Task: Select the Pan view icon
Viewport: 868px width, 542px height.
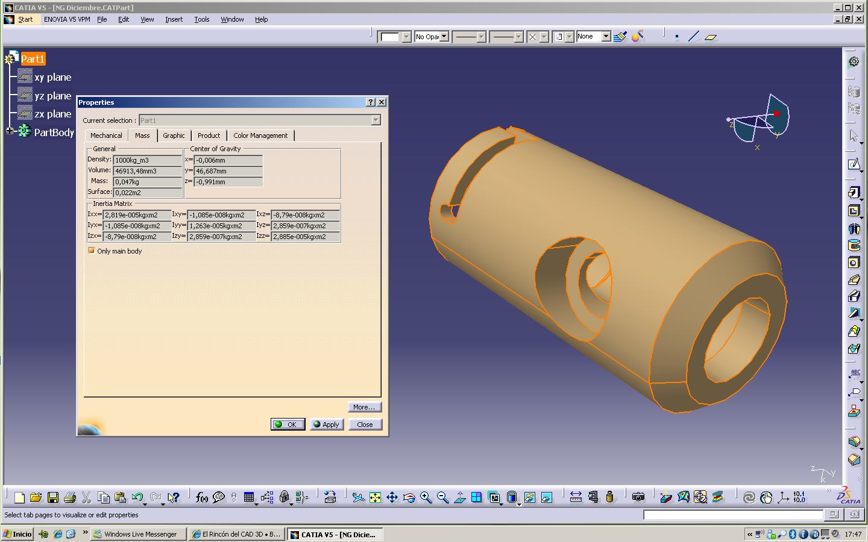Action: pos(392,497)
